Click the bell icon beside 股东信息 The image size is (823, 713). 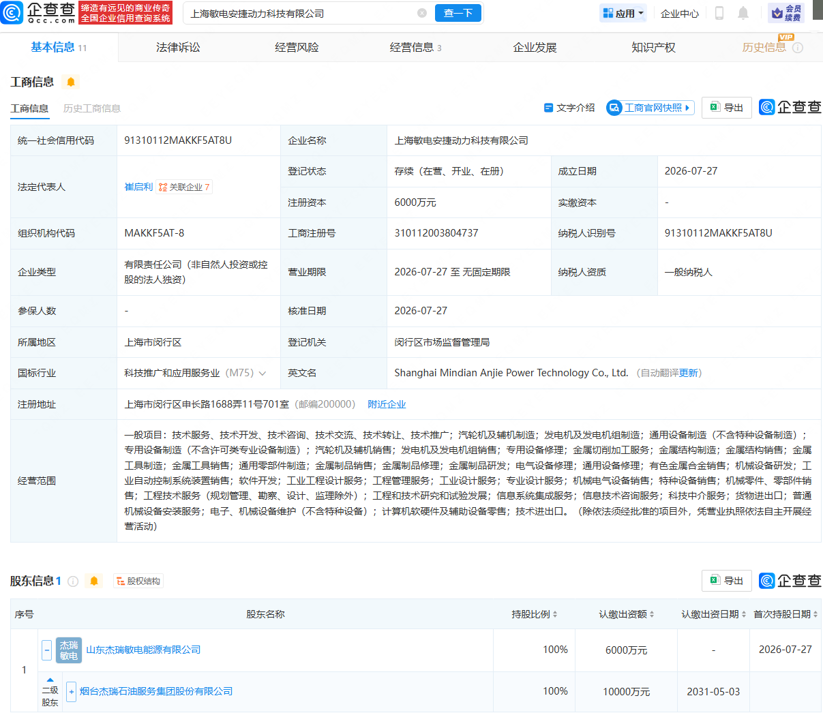coord(94,581)
